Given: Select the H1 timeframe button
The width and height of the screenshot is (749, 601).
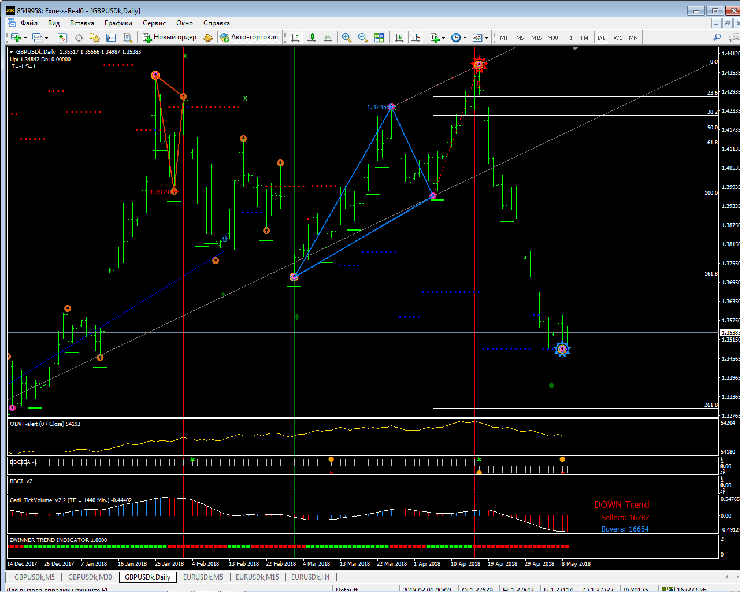Looking at the screenshot, I should pos(569,38).
